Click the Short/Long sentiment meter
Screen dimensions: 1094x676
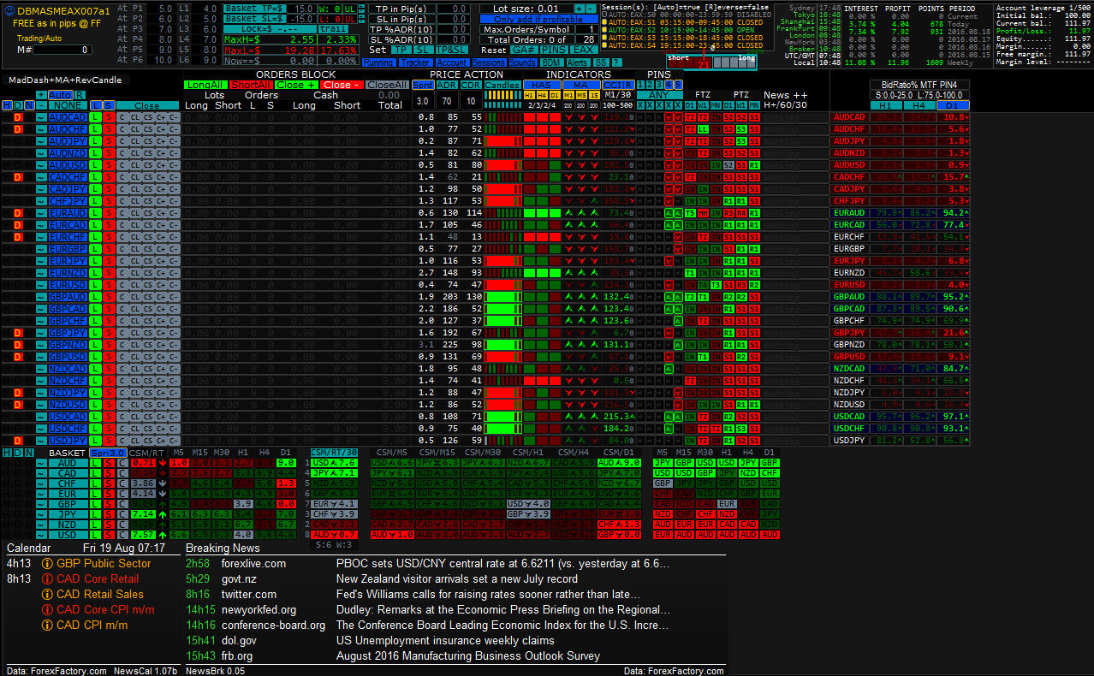pyautogui.click(x=712, y=62)
